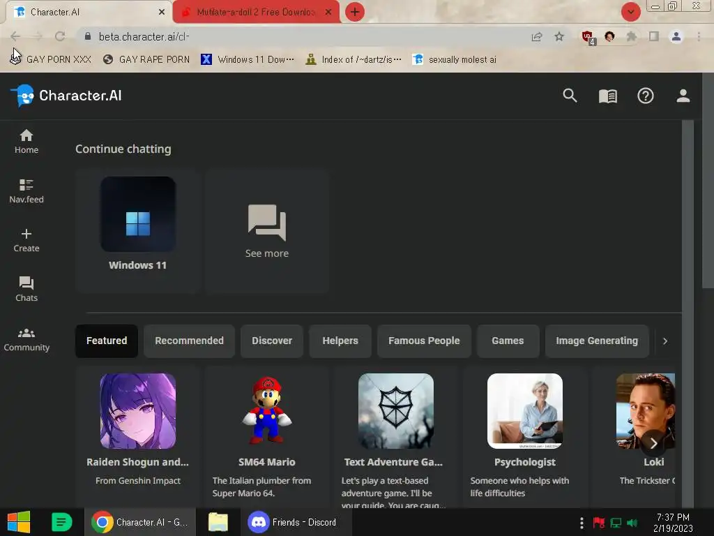This screenshot has height=536, width=714.
Task: Advance the featured carousel next arrow
Action: [653, 442]
